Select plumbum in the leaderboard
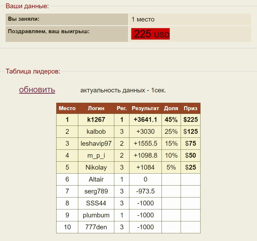 click(96, 215)
